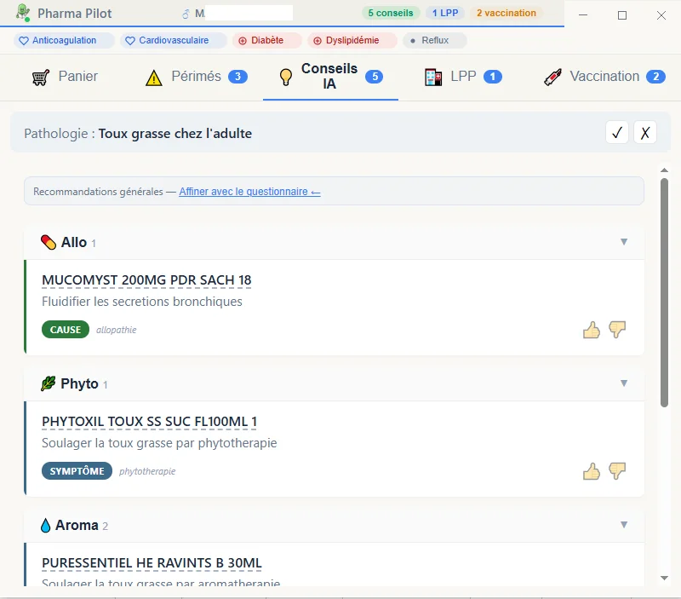Click the 'allopathie' category label
The height and width of the screenshot is (599, 681).
tap(117, 330)
